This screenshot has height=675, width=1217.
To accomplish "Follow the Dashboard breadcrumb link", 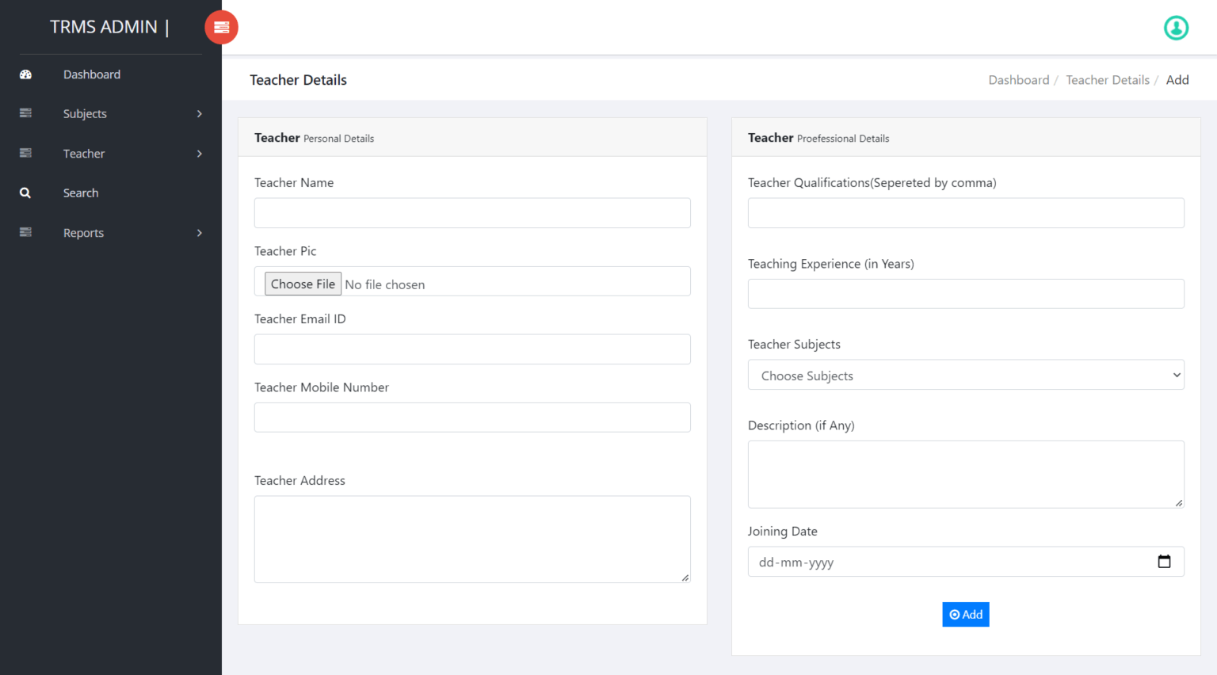I will click(x=1018, y=80).
